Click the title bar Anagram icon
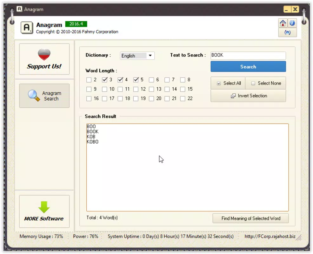The image size is (313, 254). tap(19, 9)
